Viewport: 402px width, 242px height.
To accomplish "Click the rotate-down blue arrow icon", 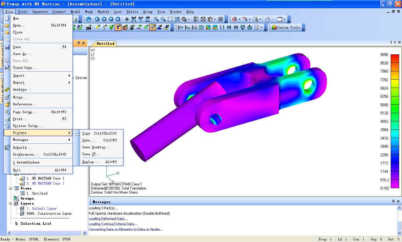I will tap(118, 19).
